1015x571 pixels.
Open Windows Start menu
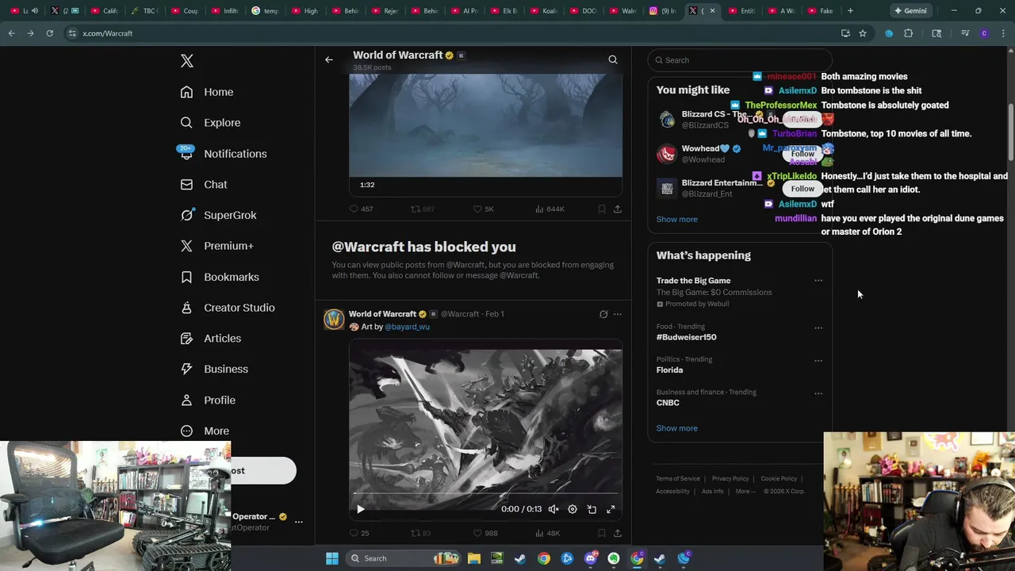pyautogui.click(x=332, y=558)
